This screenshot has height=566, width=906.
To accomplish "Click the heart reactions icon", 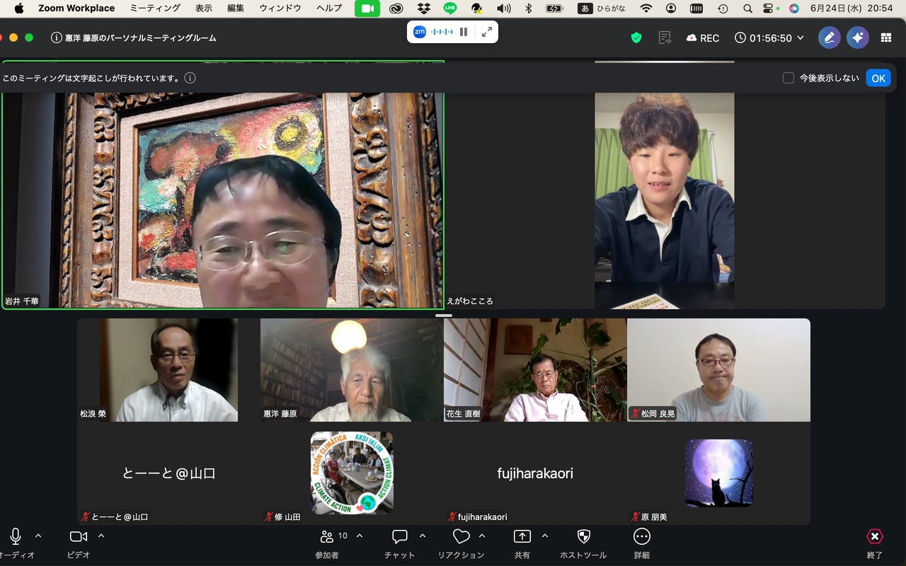I will (461, 536).
